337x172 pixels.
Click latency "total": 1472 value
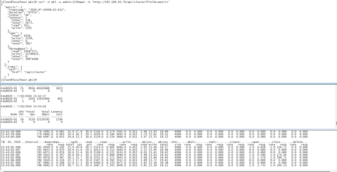pyautogui.click(x=29, y=22)
